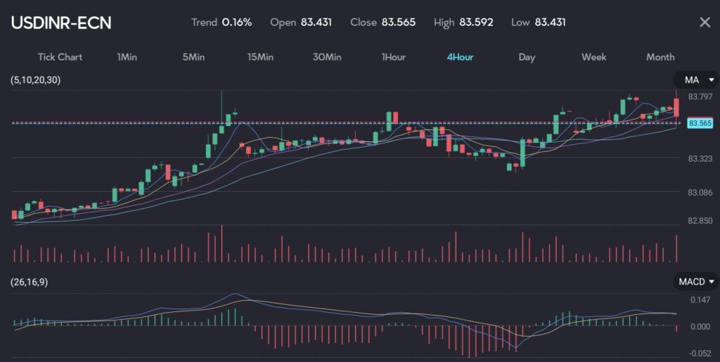Switch chart to 15Min interval

(x=260, y=57)
